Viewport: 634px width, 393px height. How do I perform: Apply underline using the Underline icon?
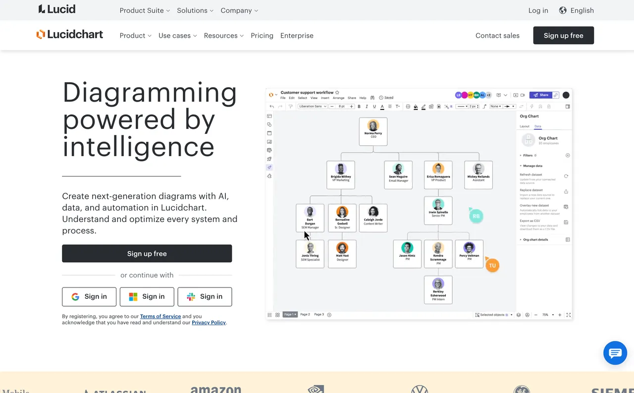pyautogui.click(x=374, y=106)
